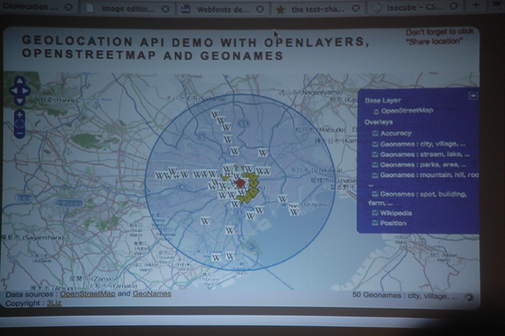Image resolution: width=505 pixels, height=336 pixels.
Task: Click the red position marker at the circle's center
Action: [x=240, y=183]
